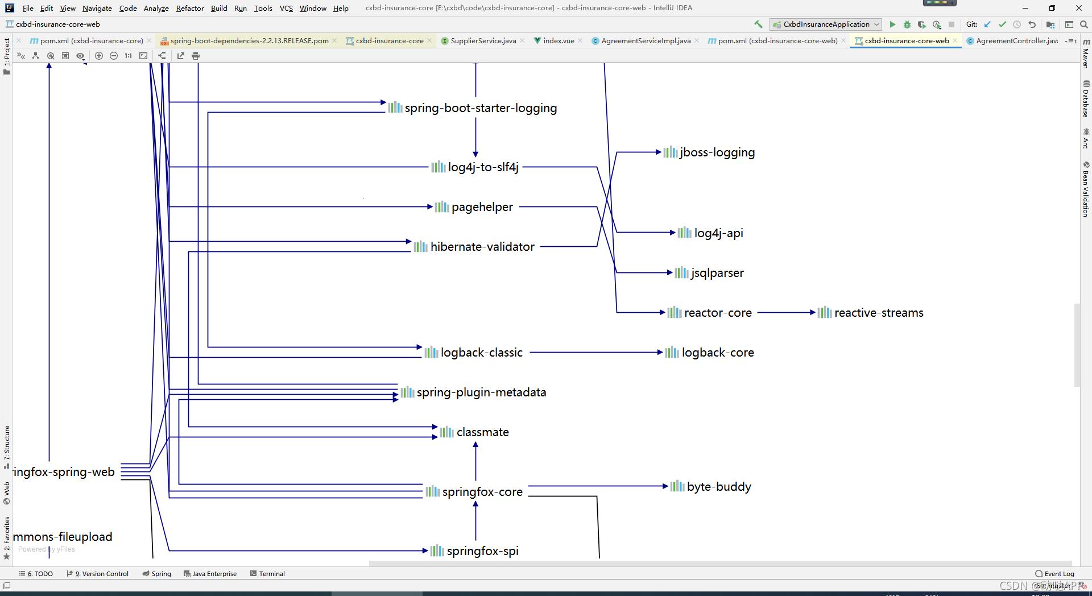Apply current diagram layout
Viewport: 1092px width, 596px height.
[x=162, y=56]
